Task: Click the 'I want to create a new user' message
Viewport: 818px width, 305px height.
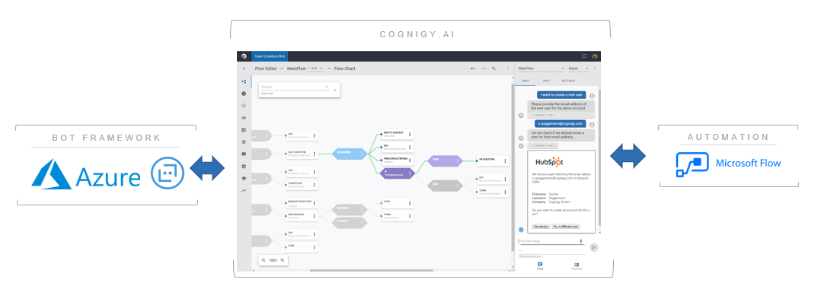Action: [x=561, y=95]
